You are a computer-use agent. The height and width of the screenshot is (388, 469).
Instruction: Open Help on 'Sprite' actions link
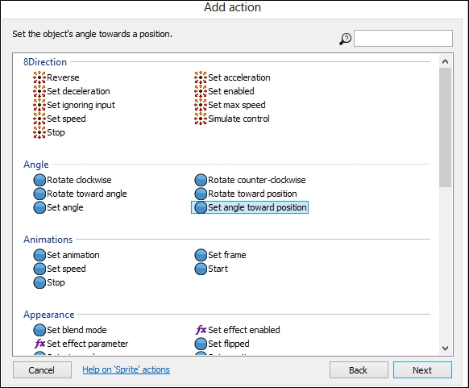point(126,369)
